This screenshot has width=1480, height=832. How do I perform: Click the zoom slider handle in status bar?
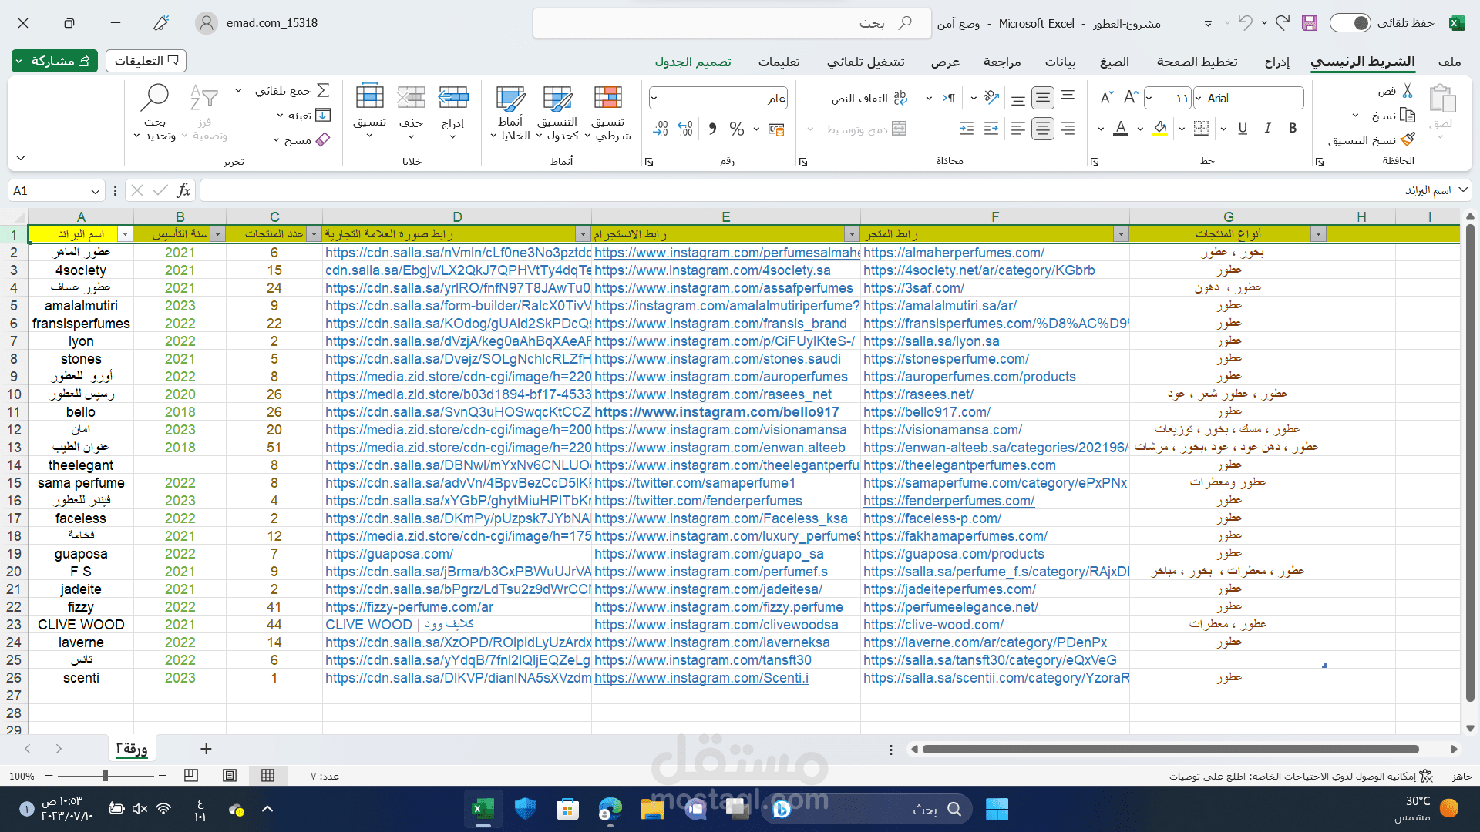pos(106,776)
